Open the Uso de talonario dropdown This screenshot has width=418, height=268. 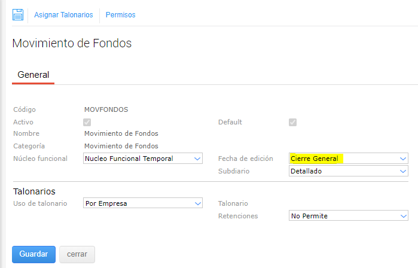144,203
